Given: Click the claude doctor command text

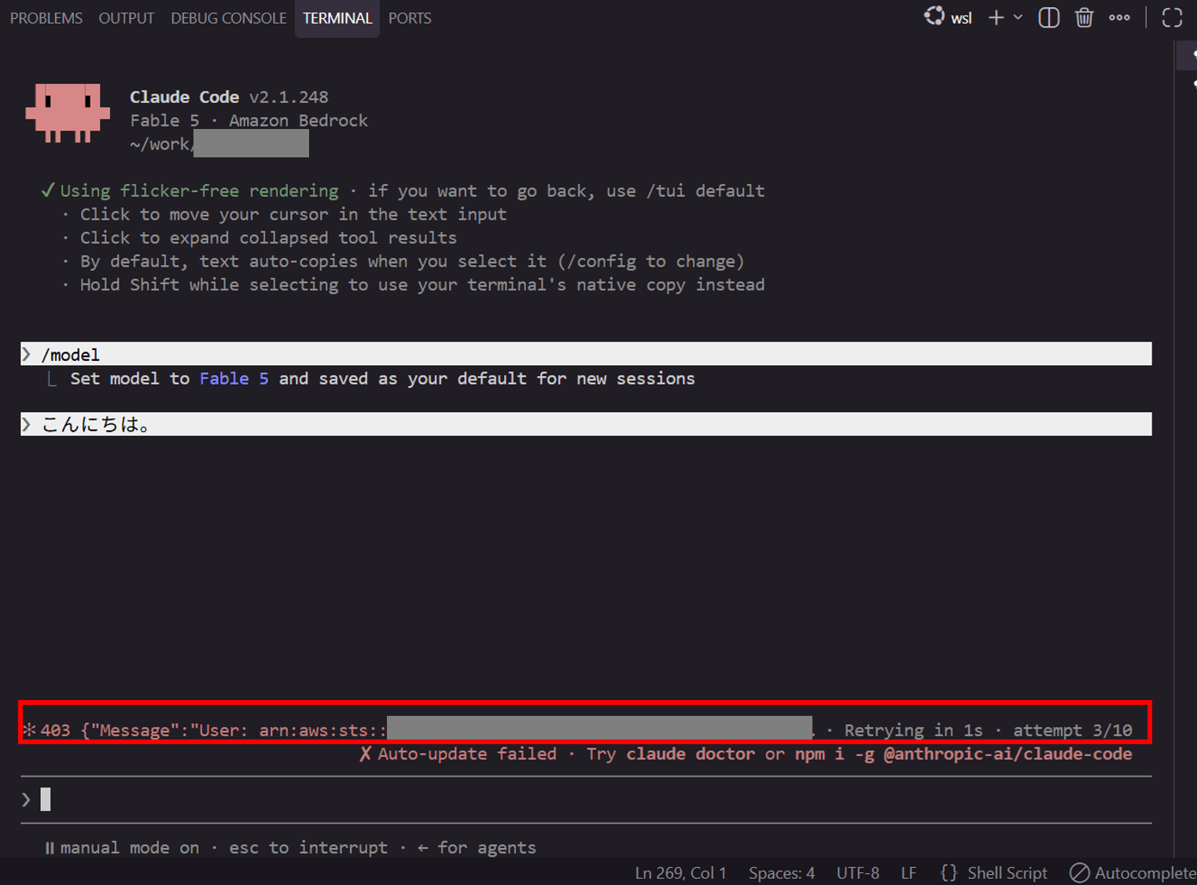Looking at the screenshot, I should point(691,754).
